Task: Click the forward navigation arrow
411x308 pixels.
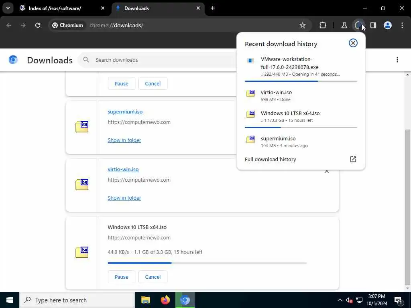Action: click(23, 25)
